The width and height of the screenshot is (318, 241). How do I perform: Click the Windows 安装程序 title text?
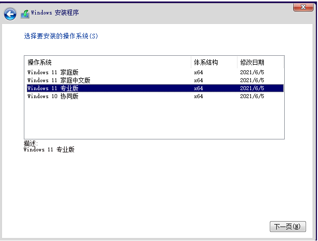point(55,12)
